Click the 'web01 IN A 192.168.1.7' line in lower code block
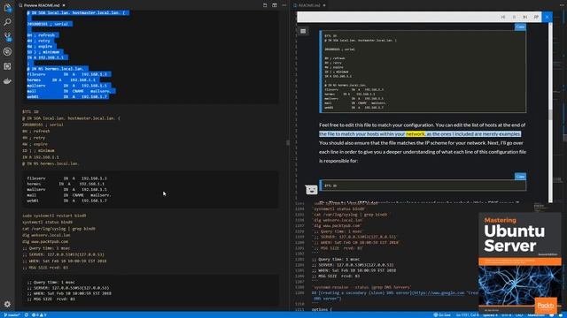Viewport: 567px width, 318px height. coord(66,201)
